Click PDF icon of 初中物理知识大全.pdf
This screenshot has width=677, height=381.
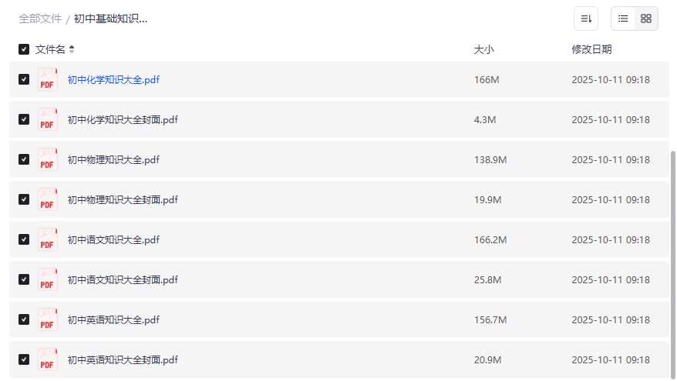tap(48, 159)
